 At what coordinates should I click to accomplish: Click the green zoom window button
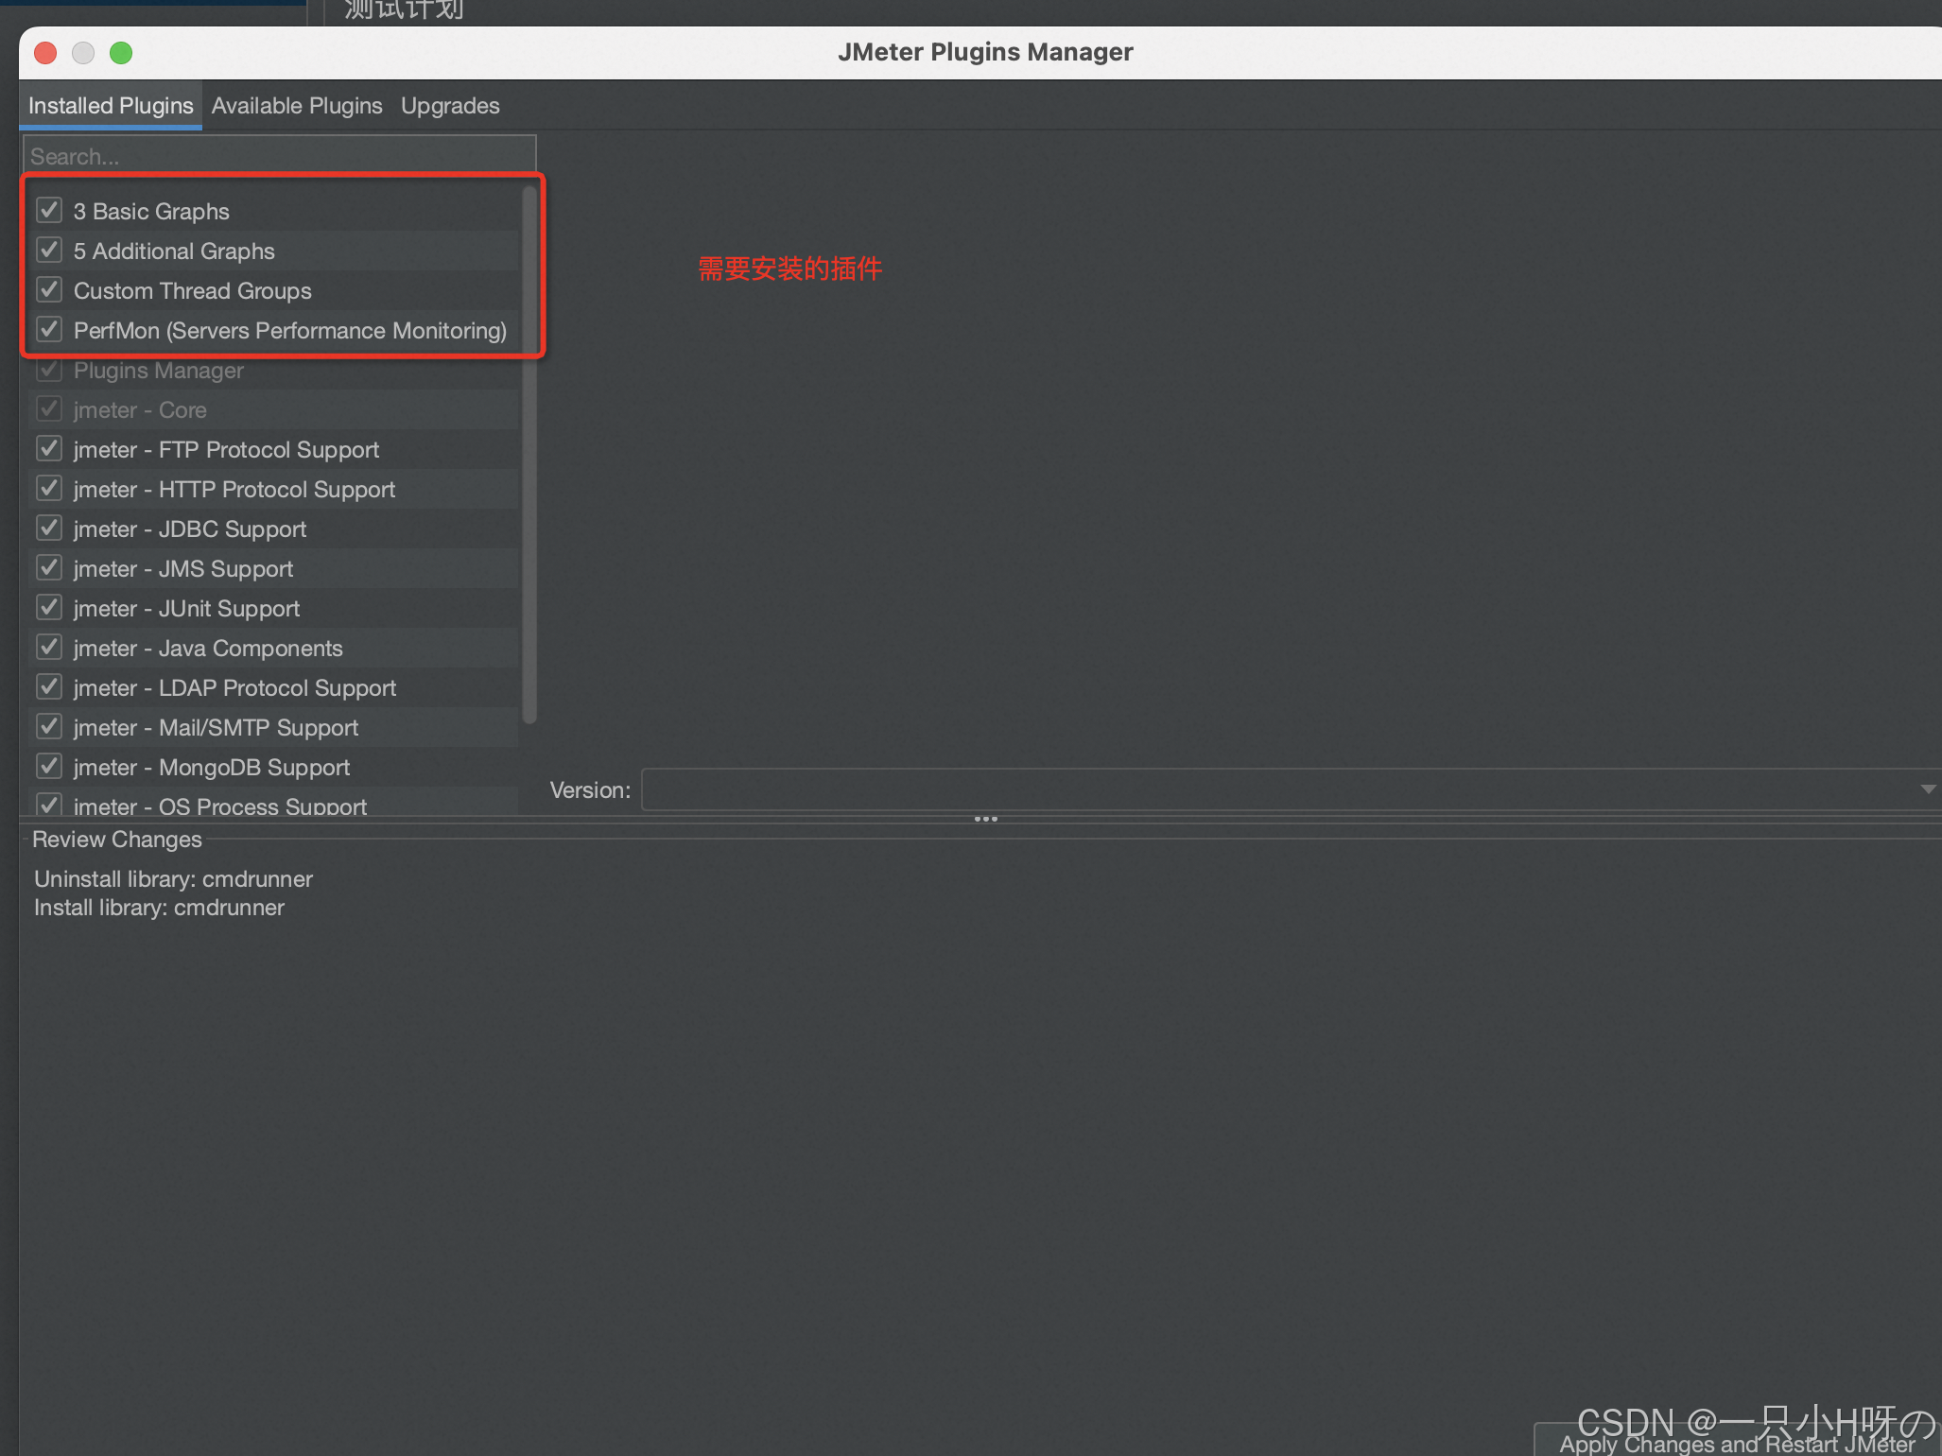pos(121,53)
